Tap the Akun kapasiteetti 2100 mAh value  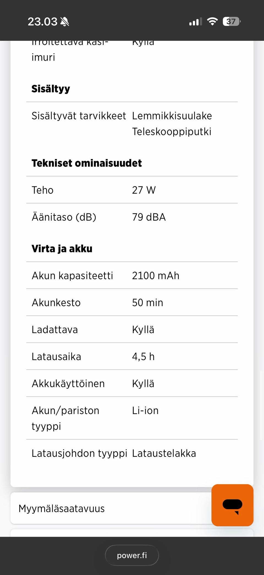pos(156,276)
